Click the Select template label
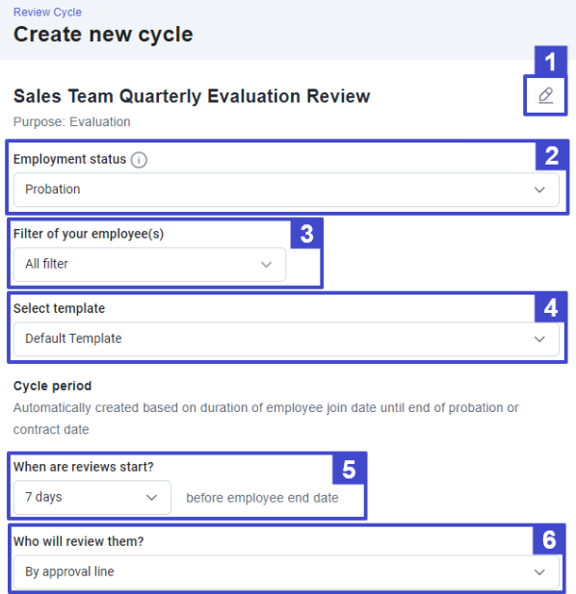 tap(59, 308)
